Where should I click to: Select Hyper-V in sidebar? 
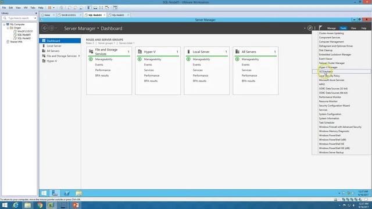[60, 61]
